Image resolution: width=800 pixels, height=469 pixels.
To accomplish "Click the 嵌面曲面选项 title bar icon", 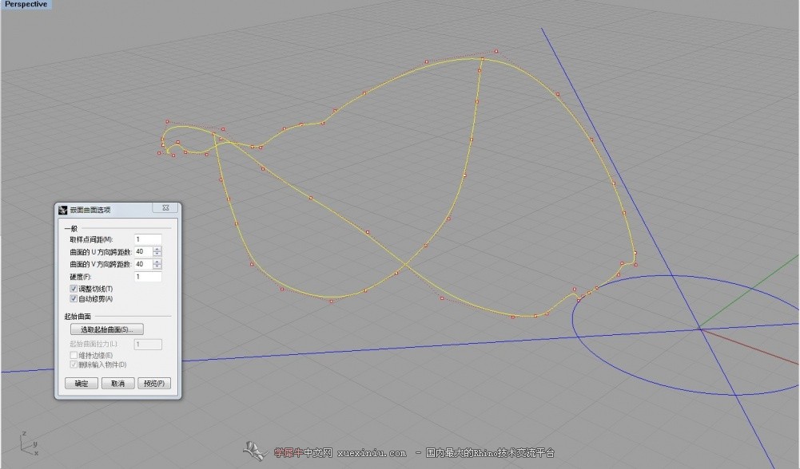I will click(63, 210).
